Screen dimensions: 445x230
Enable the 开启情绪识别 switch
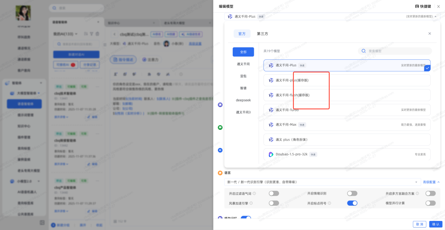352,193
